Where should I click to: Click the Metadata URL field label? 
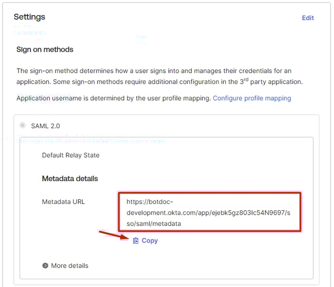click(63, 202)
